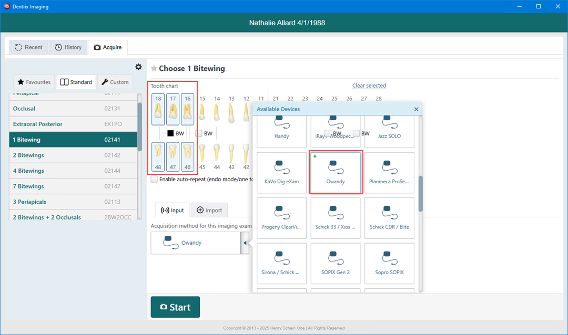Click the favourite star next to Choose 1 Bitewing
This screenshot has width=568, height=335.
click(x=154, y=68)
